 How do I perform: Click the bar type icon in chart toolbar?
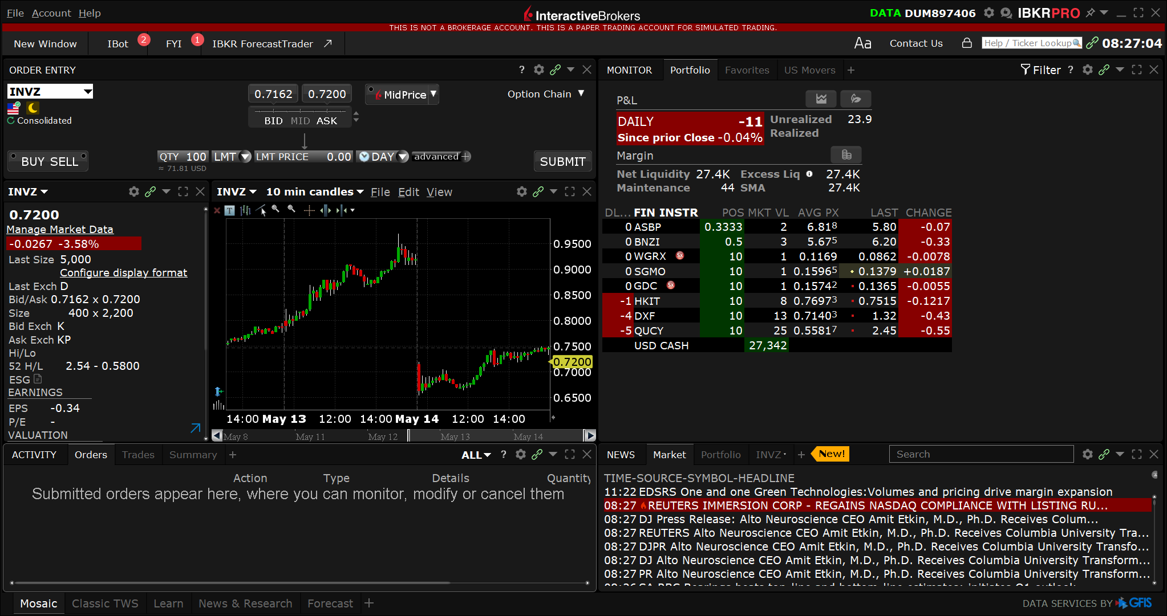point(245,210)
